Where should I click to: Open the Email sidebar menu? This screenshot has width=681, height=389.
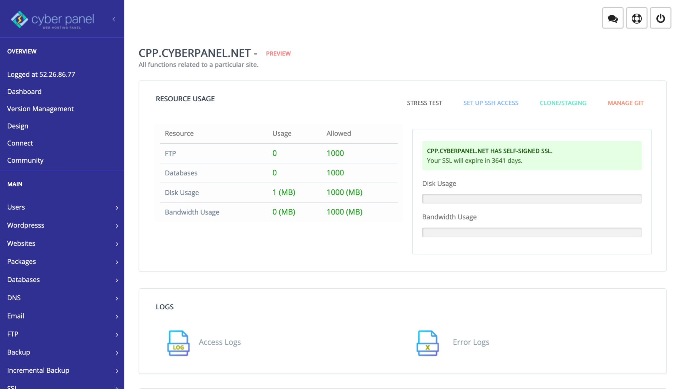pyautogui.click(x=62, y=316)
